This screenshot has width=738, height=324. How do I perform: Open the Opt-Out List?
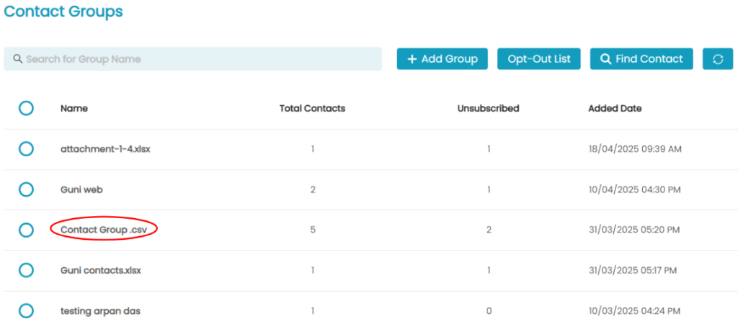click(539, 59)
